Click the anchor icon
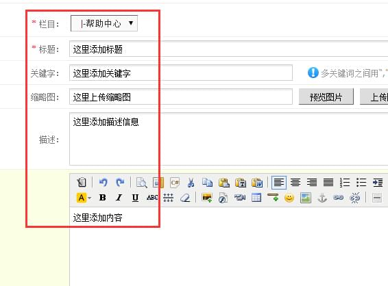 (322, 198)
